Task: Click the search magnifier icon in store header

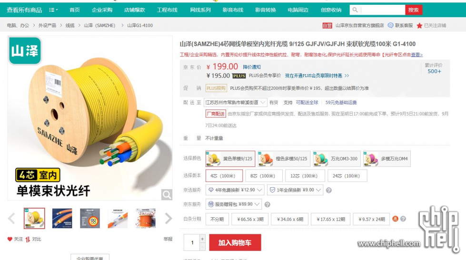Action: tap(355, 10)
